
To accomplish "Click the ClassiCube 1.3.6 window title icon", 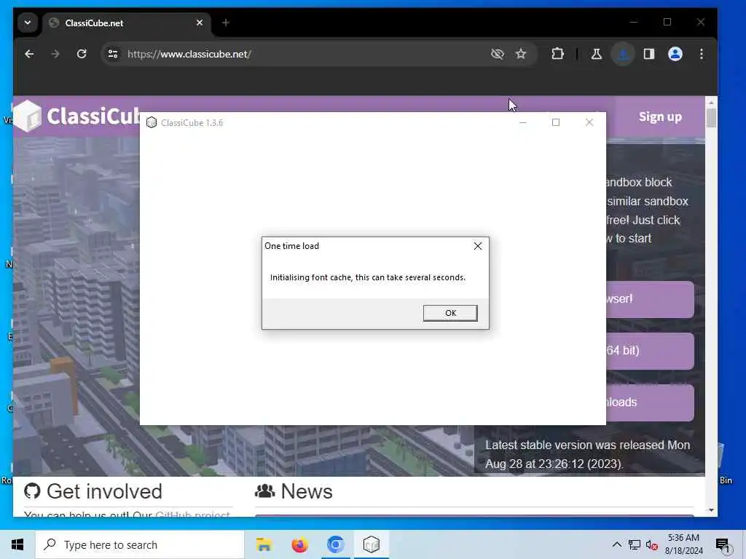I will coord(152,122).
